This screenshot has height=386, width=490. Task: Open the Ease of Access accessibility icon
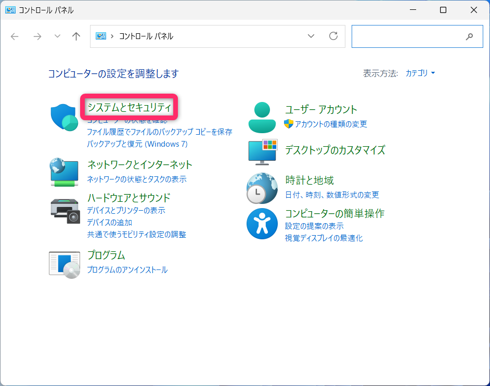262,224
